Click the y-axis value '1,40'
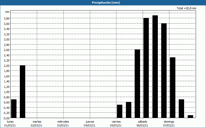Viewport: 206px width, 128px height. pos(7,81)
